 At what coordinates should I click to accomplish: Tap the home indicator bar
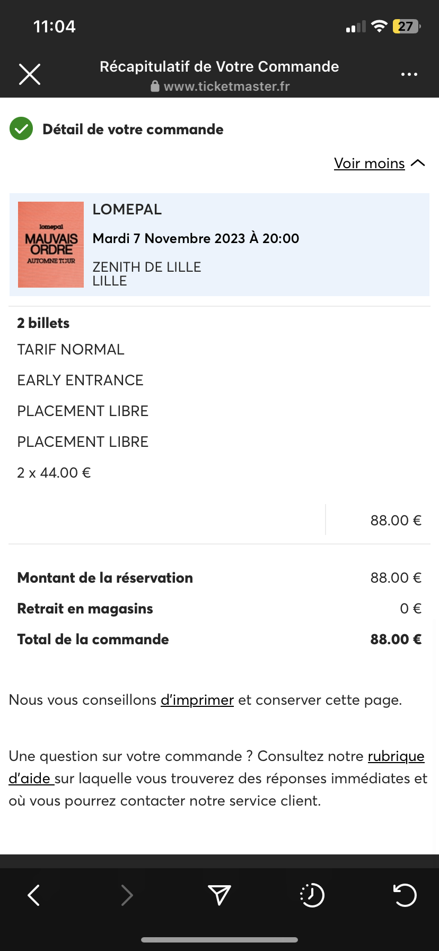point(219,940)
